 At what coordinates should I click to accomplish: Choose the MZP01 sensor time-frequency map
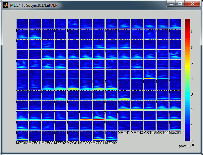click(99, 135)
